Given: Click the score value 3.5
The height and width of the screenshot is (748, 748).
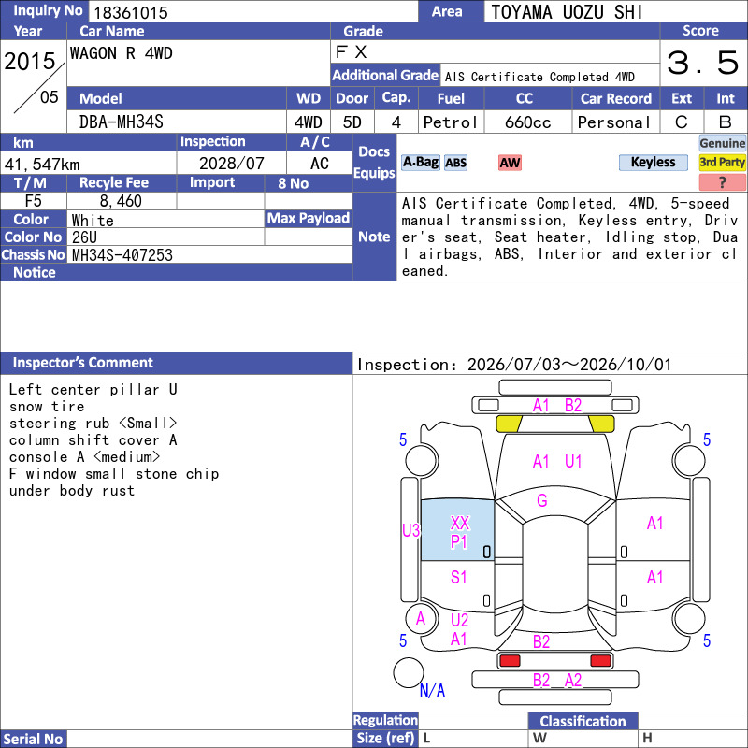Looking at the screenshot, I should 703,63.
